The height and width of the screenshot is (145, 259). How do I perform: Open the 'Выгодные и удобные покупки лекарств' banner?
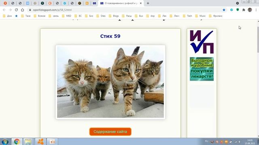202,69
